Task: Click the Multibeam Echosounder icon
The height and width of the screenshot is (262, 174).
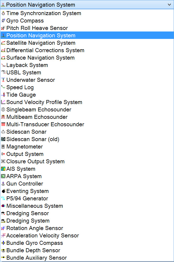Action: click(x=3, y=117)
